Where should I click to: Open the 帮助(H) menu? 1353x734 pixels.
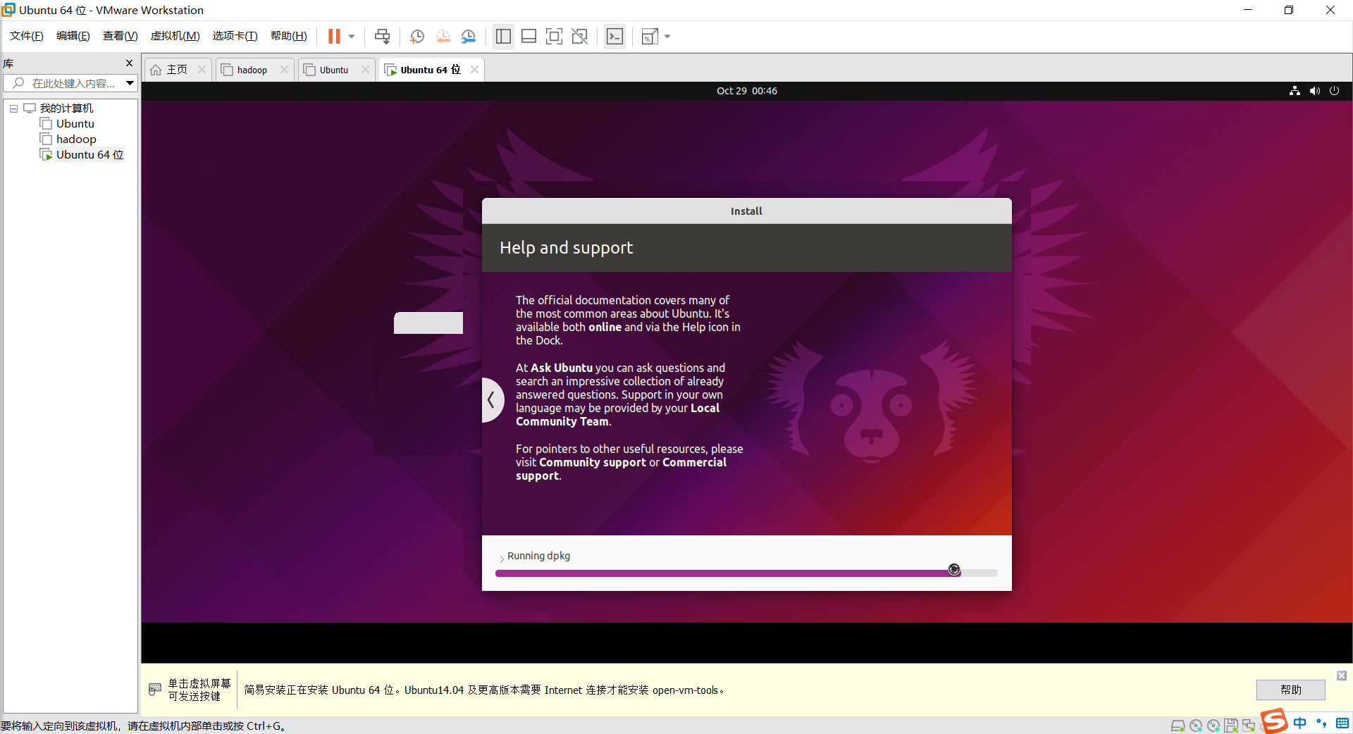(x=289, y=36)
